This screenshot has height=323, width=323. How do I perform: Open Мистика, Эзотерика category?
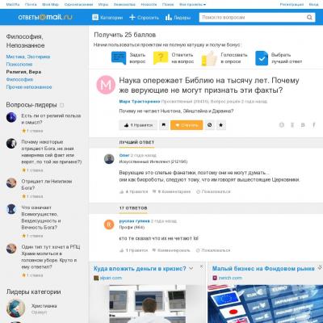click(x=28, y=57)
